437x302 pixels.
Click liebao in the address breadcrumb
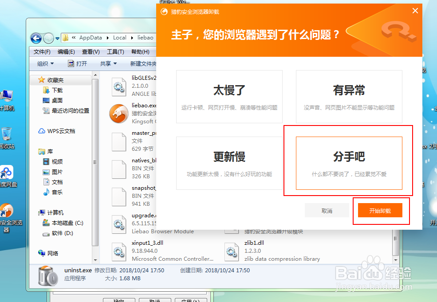click(x=145, y=38)
